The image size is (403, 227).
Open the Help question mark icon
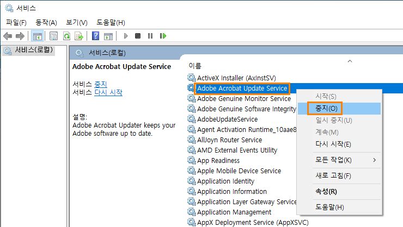(95, 36)
